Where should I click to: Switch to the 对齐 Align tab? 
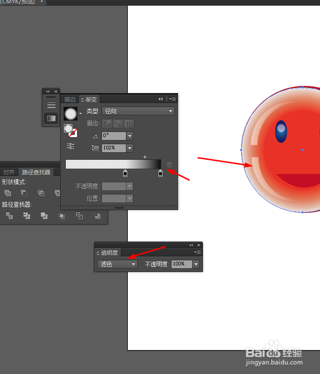pyautogui.click(x=9, y=172)
